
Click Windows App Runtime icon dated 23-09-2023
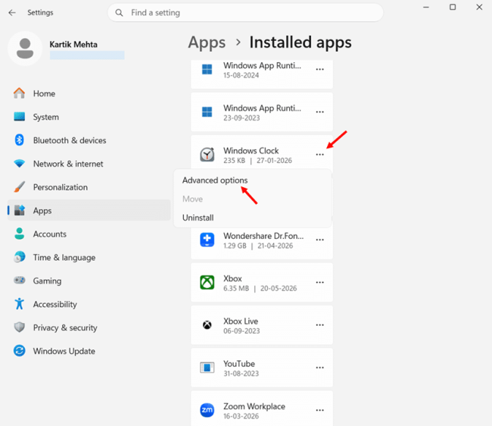point(207,112)
